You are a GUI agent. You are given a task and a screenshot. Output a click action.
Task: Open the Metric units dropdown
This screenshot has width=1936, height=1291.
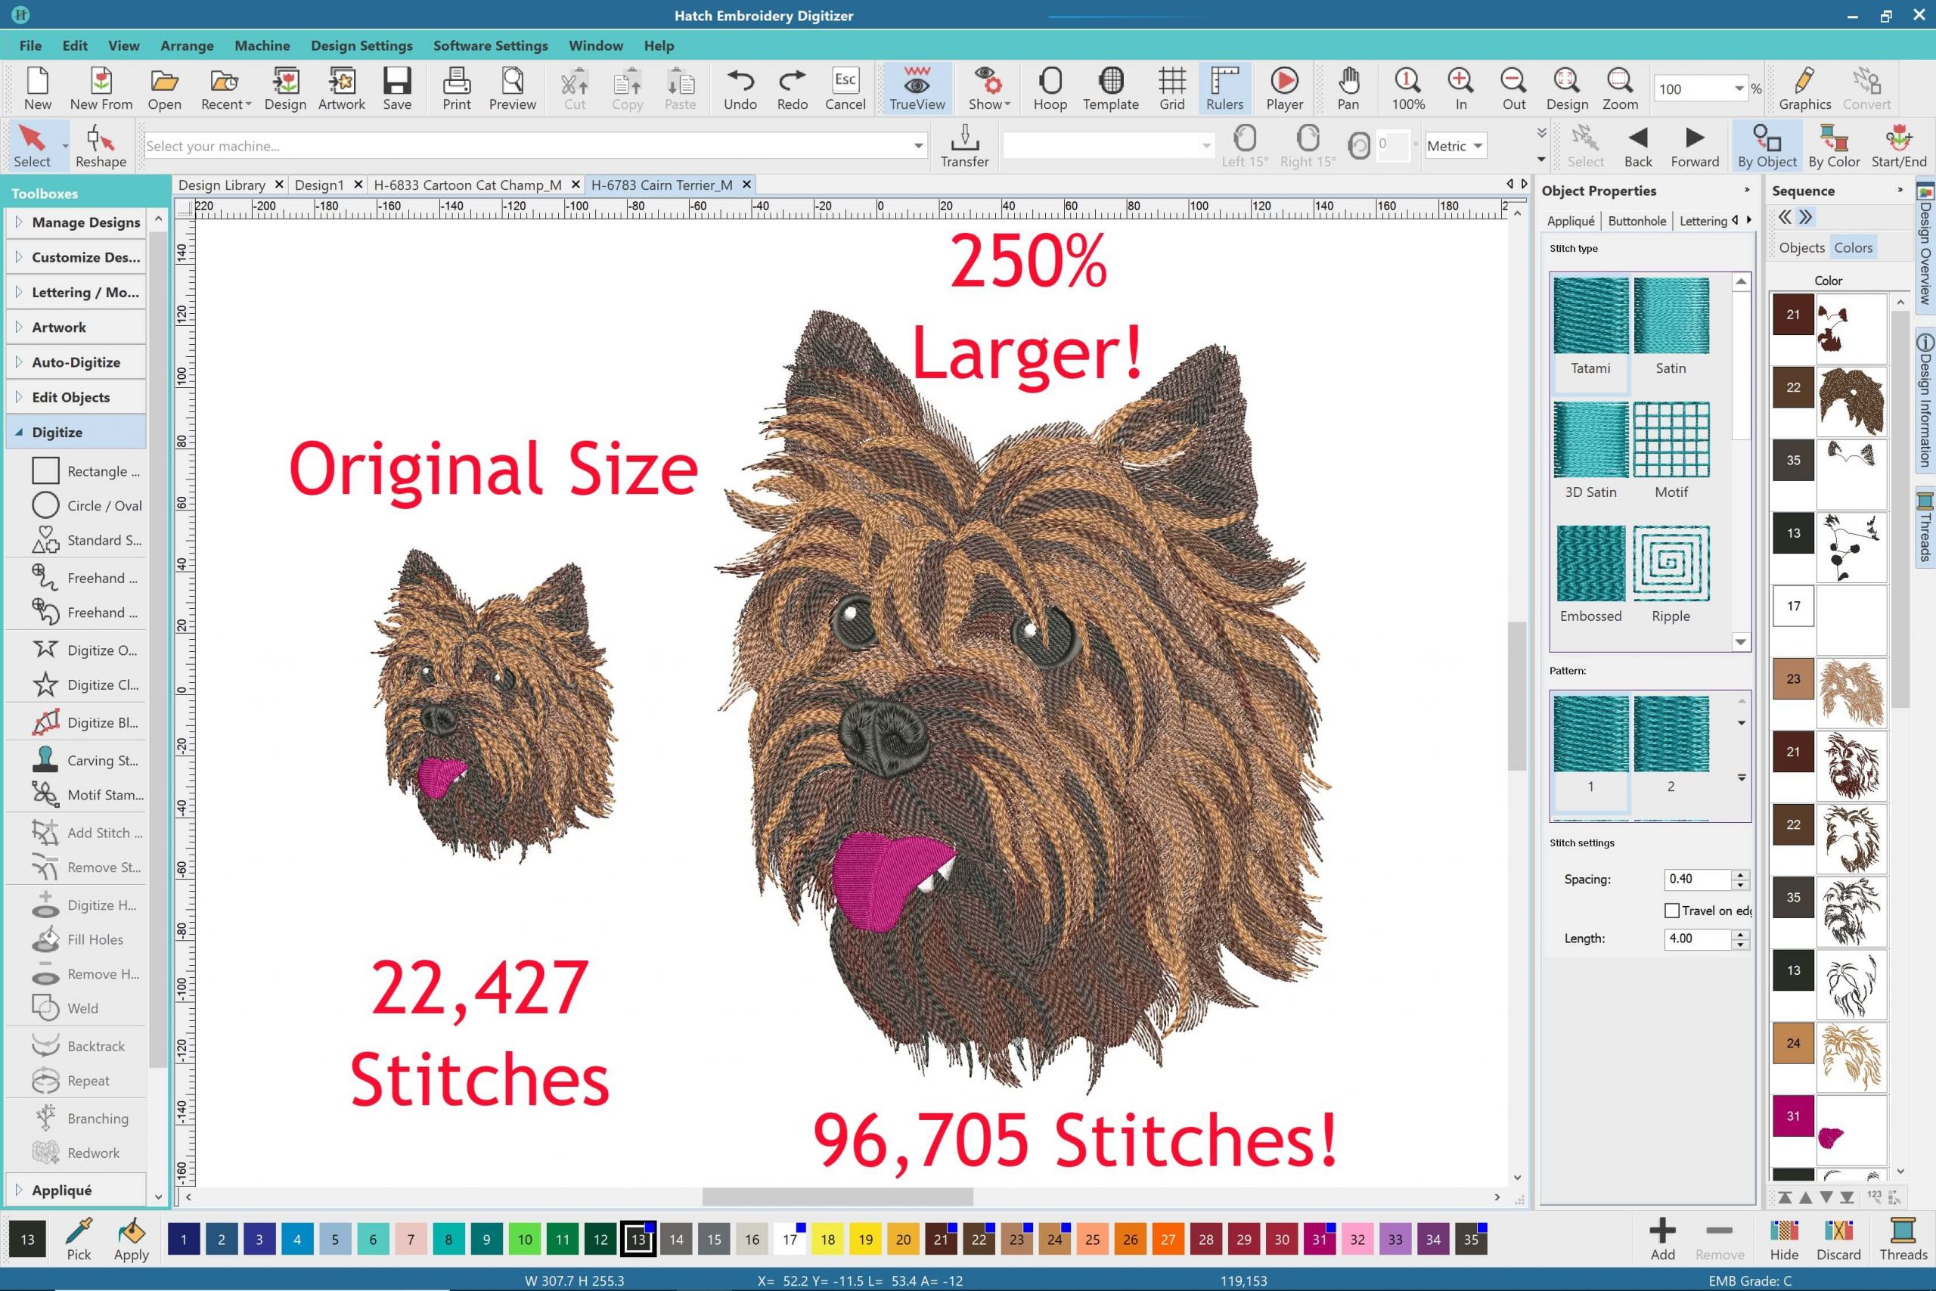(1454, 145)
